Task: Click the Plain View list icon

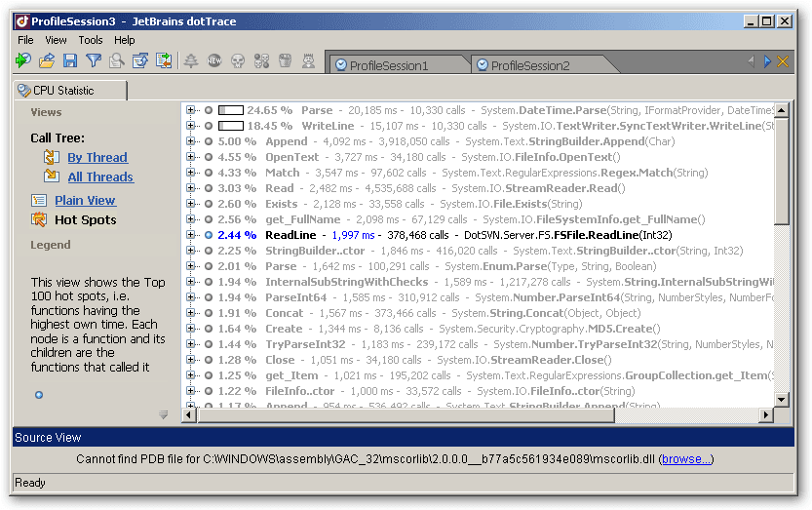Action: pyautogui.click(x=39, y=200)
